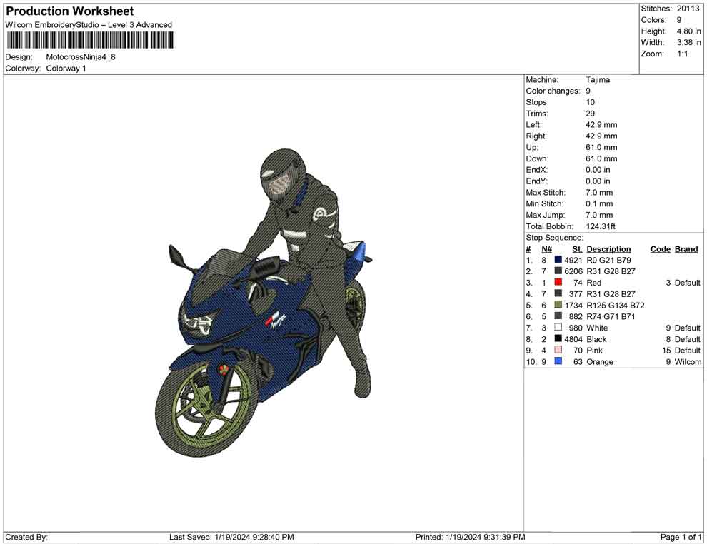The height and width of the screenshot is (544, 707).
Task: Click the design name MotocrossNinja4_8
Action: (x=81, y=57)
